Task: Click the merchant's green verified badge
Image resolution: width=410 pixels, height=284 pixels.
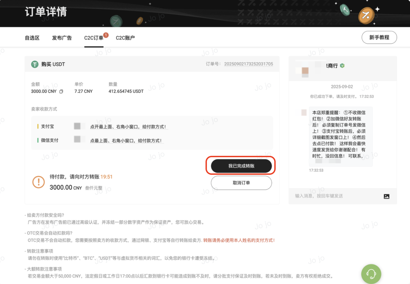Action: 342,66
